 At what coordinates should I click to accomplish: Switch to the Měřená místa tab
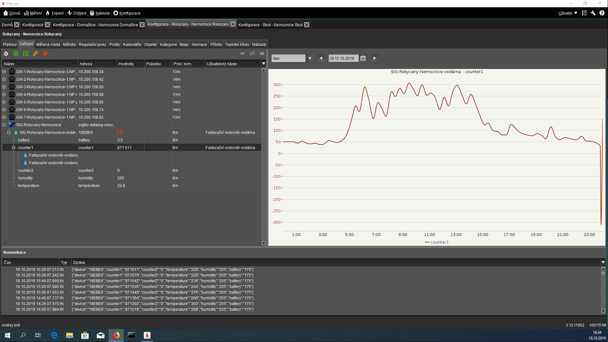(x=48, y=45)
